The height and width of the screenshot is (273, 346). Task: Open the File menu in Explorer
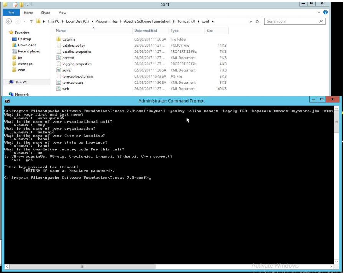[x=12, y=12]
